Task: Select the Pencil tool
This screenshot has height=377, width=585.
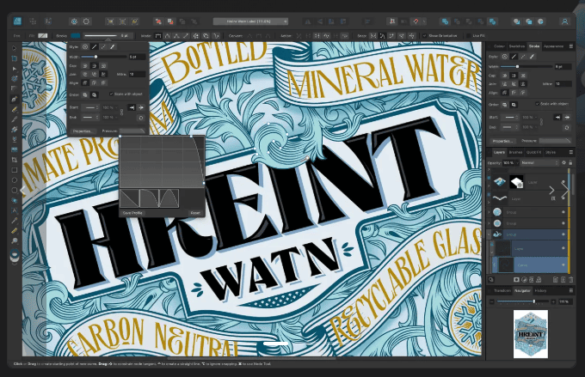Action: 14,110
